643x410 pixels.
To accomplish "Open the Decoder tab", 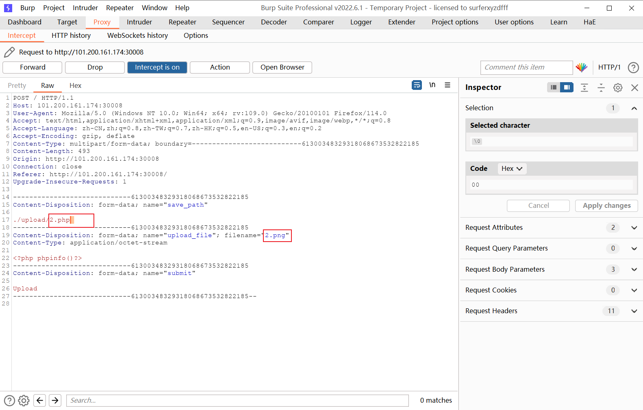I will [x=274, y=22].
